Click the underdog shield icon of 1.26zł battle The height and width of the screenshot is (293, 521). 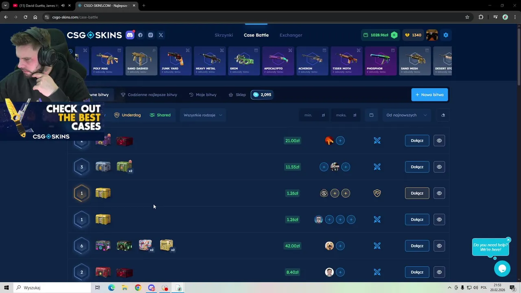tap(377, 193)
